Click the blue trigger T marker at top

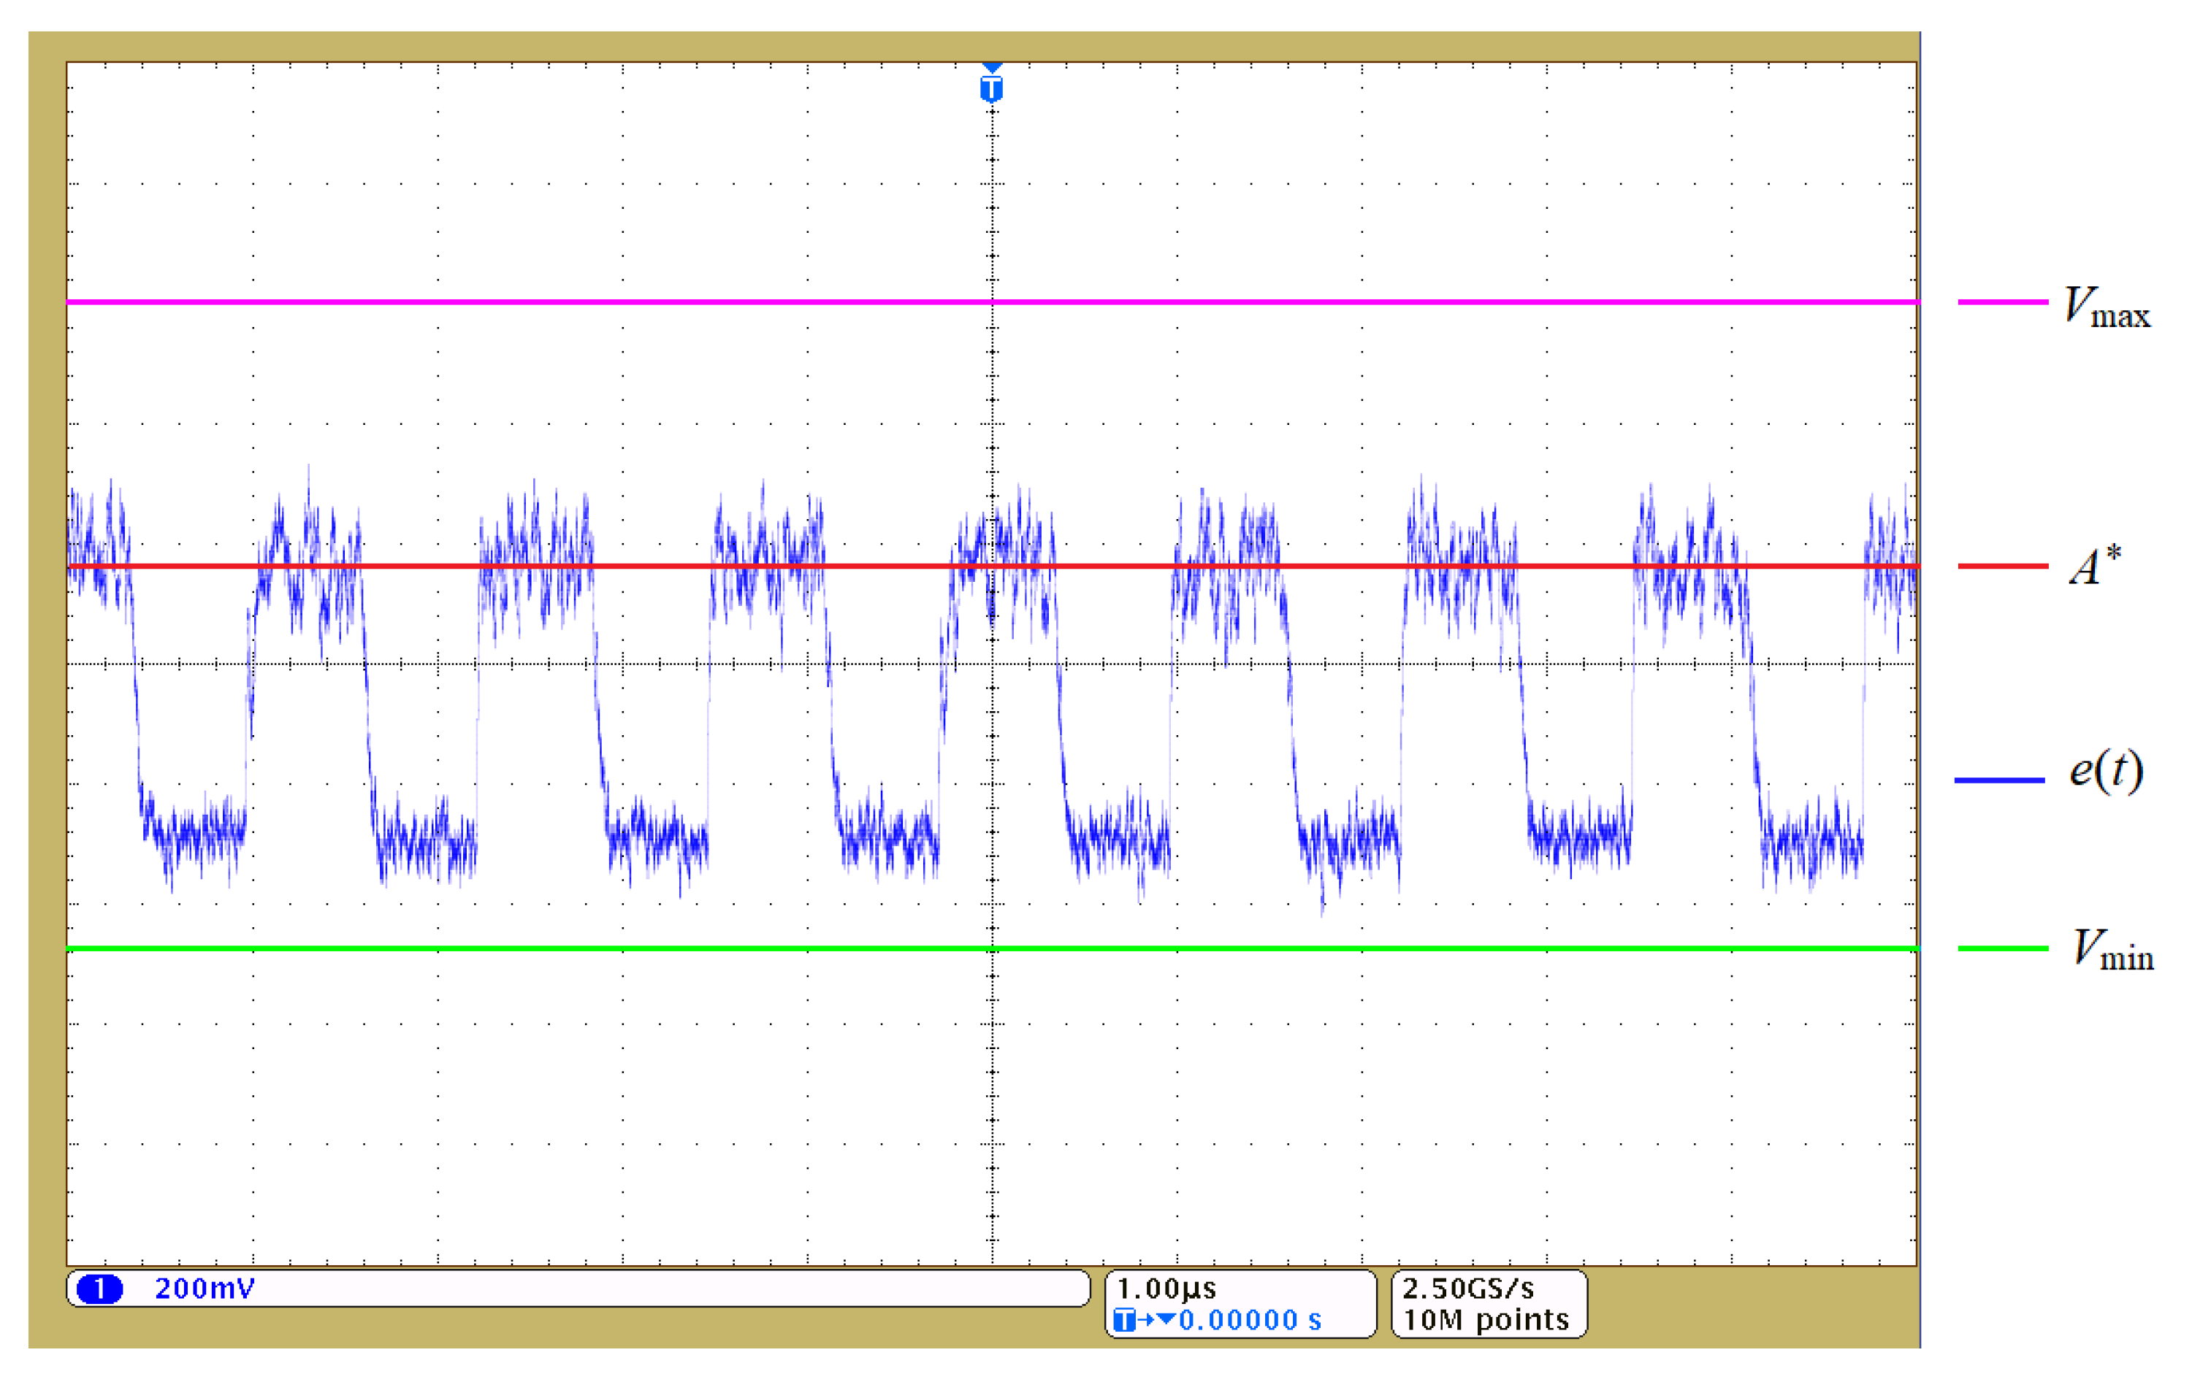(x=991, y=88)
